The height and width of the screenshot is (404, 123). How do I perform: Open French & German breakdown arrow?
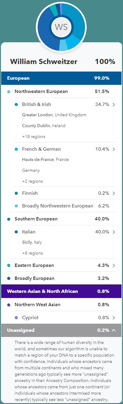pyautogui.click(x=114, y=149)
